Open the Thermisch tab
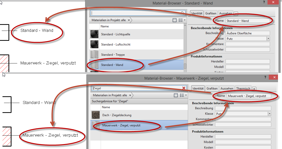Image resolution: width=282 pixels, height=149 pixels. point(243,89)
